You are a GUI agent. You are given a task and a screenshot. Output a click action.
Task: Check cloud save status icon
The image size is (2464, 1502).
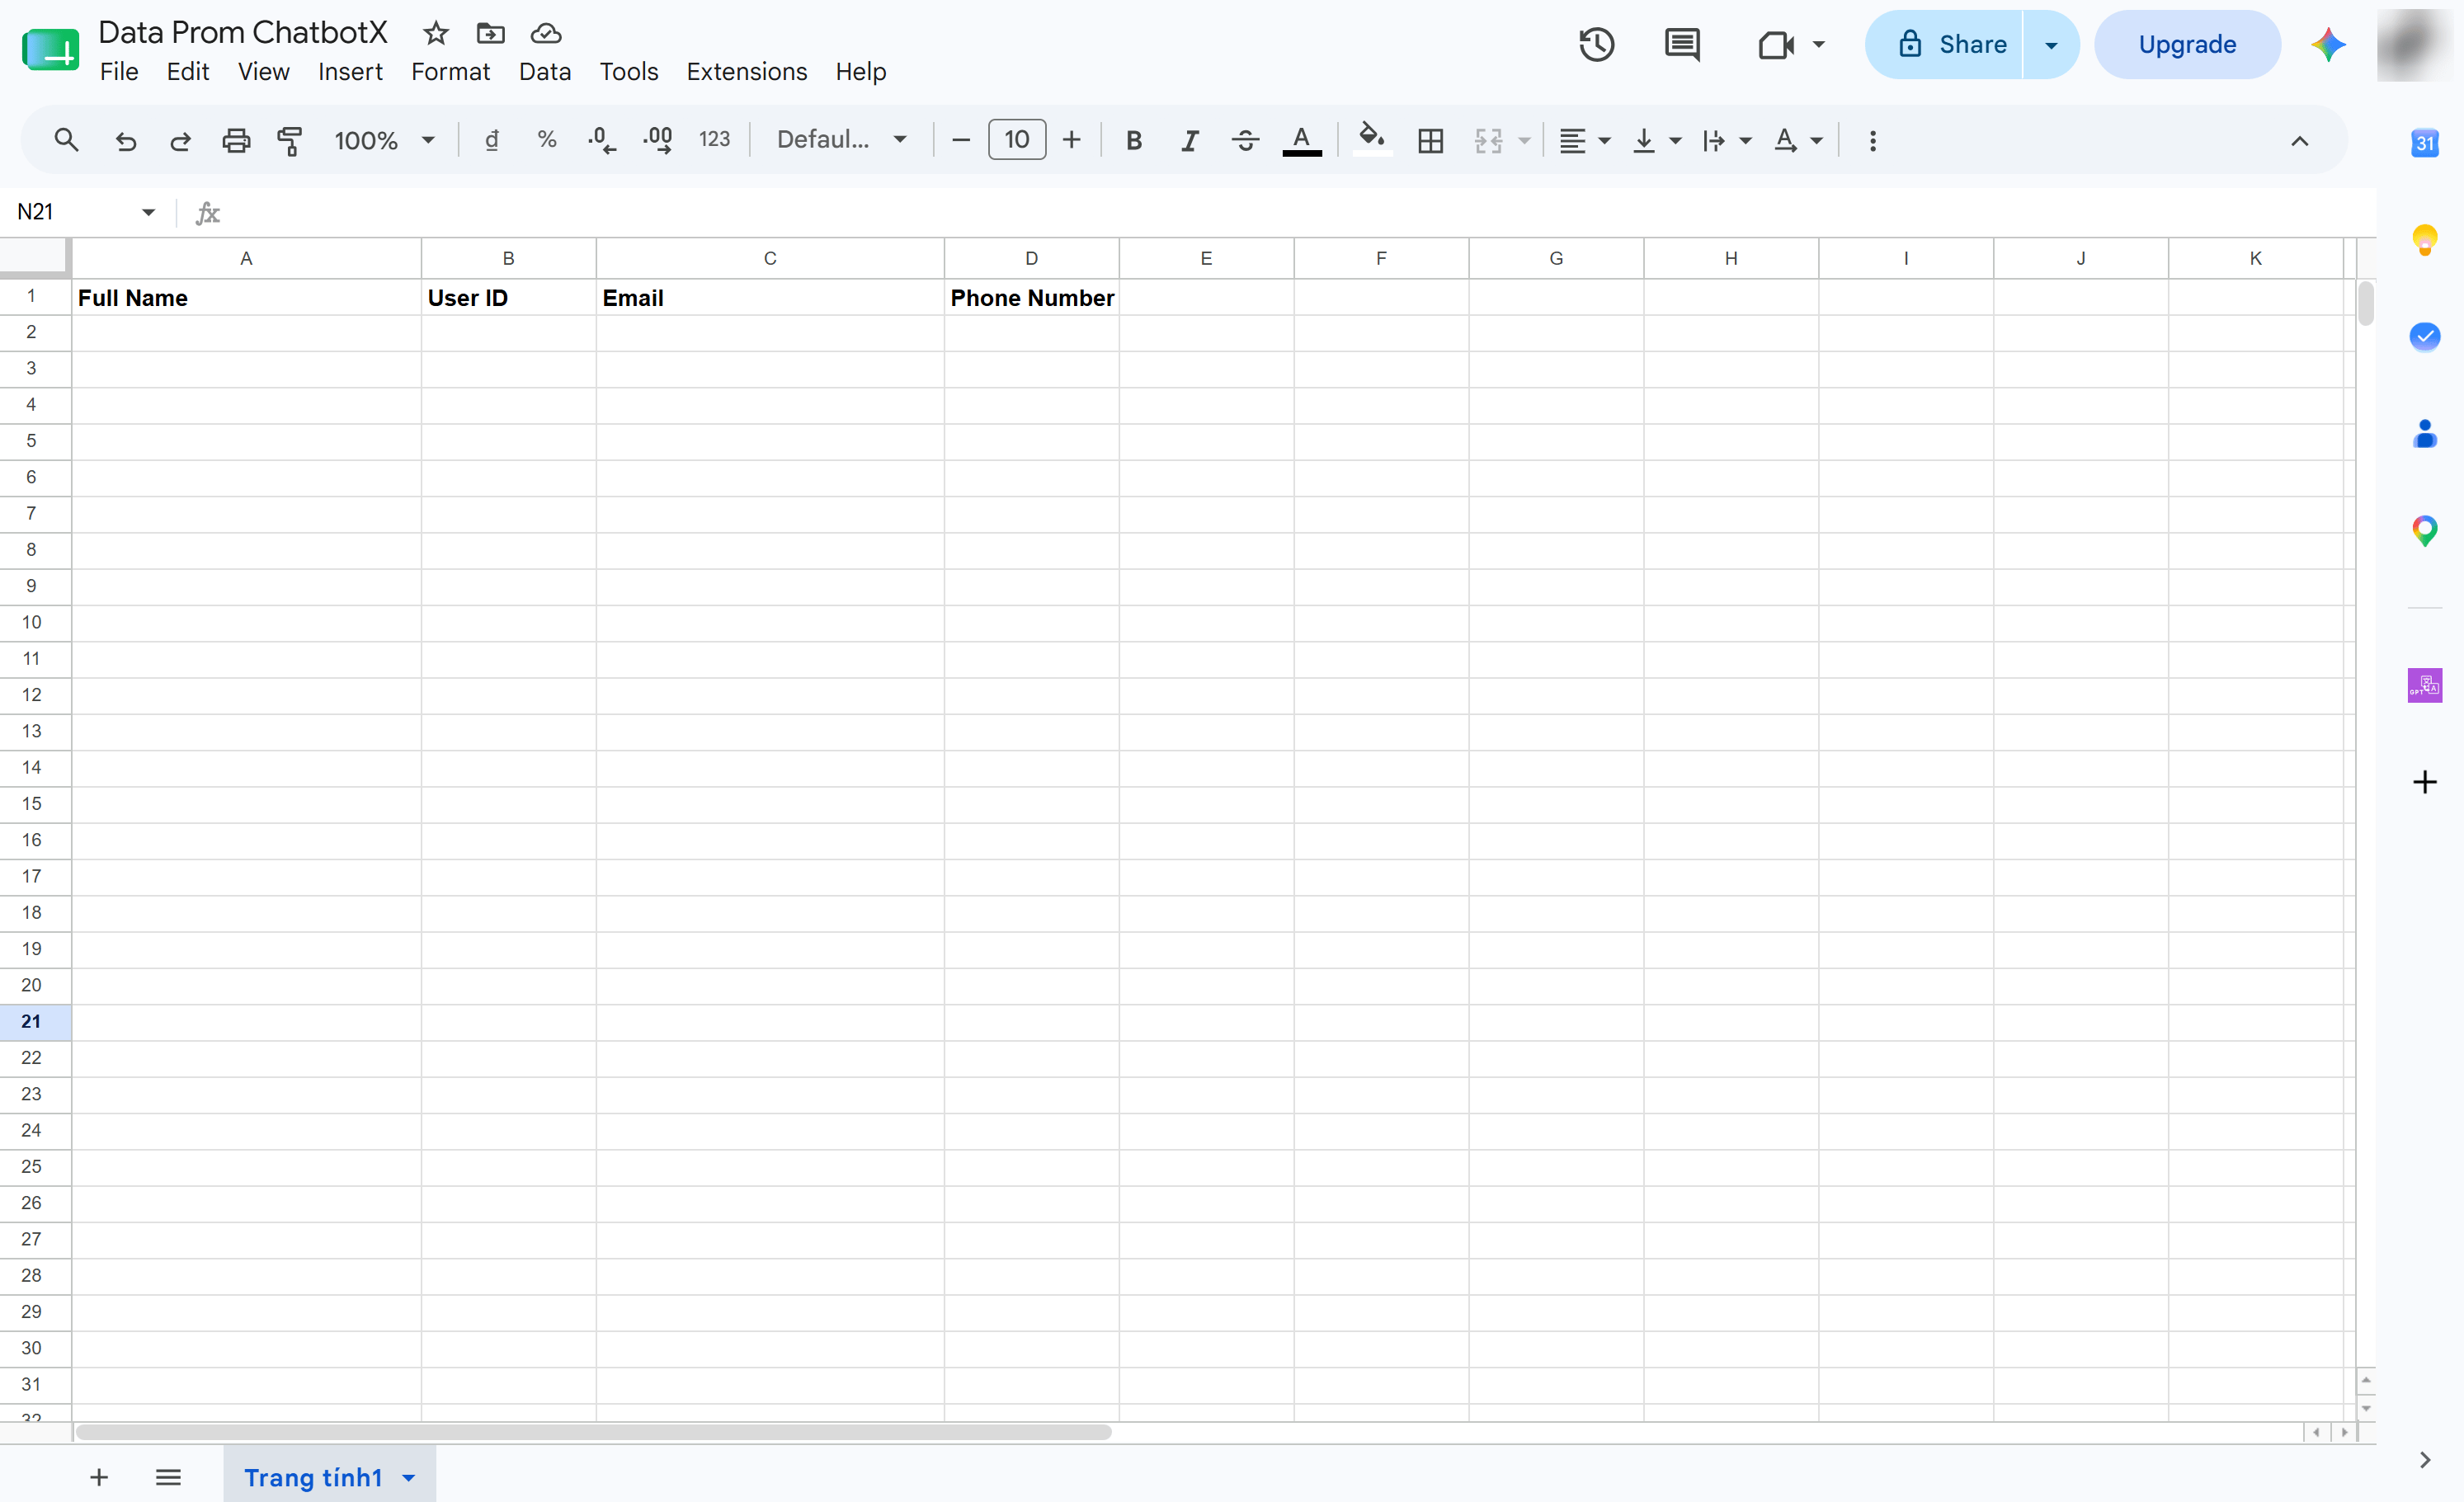click(x=545, y=33)
